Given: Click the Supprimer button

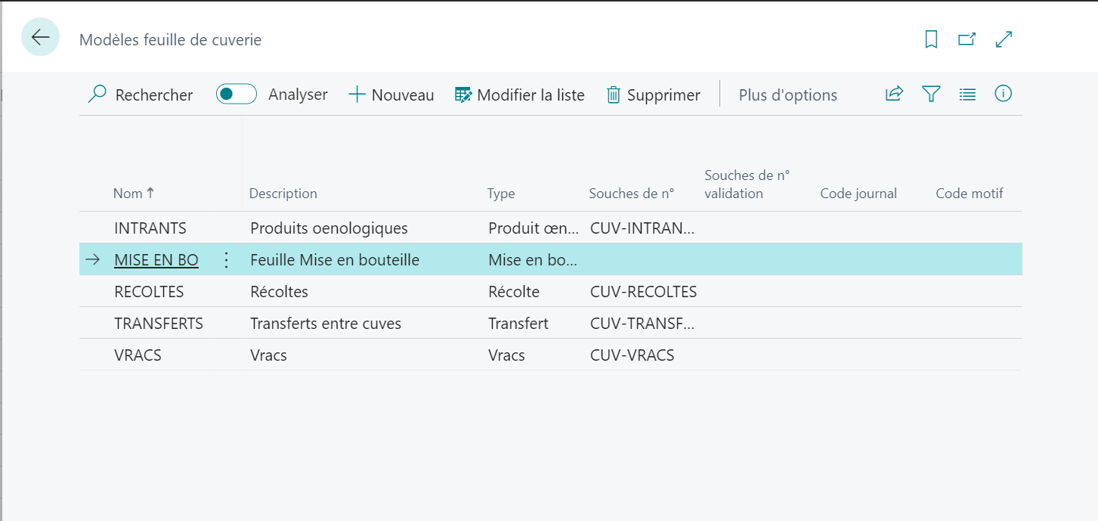Looking at the screenshot, I should [654, 95].
